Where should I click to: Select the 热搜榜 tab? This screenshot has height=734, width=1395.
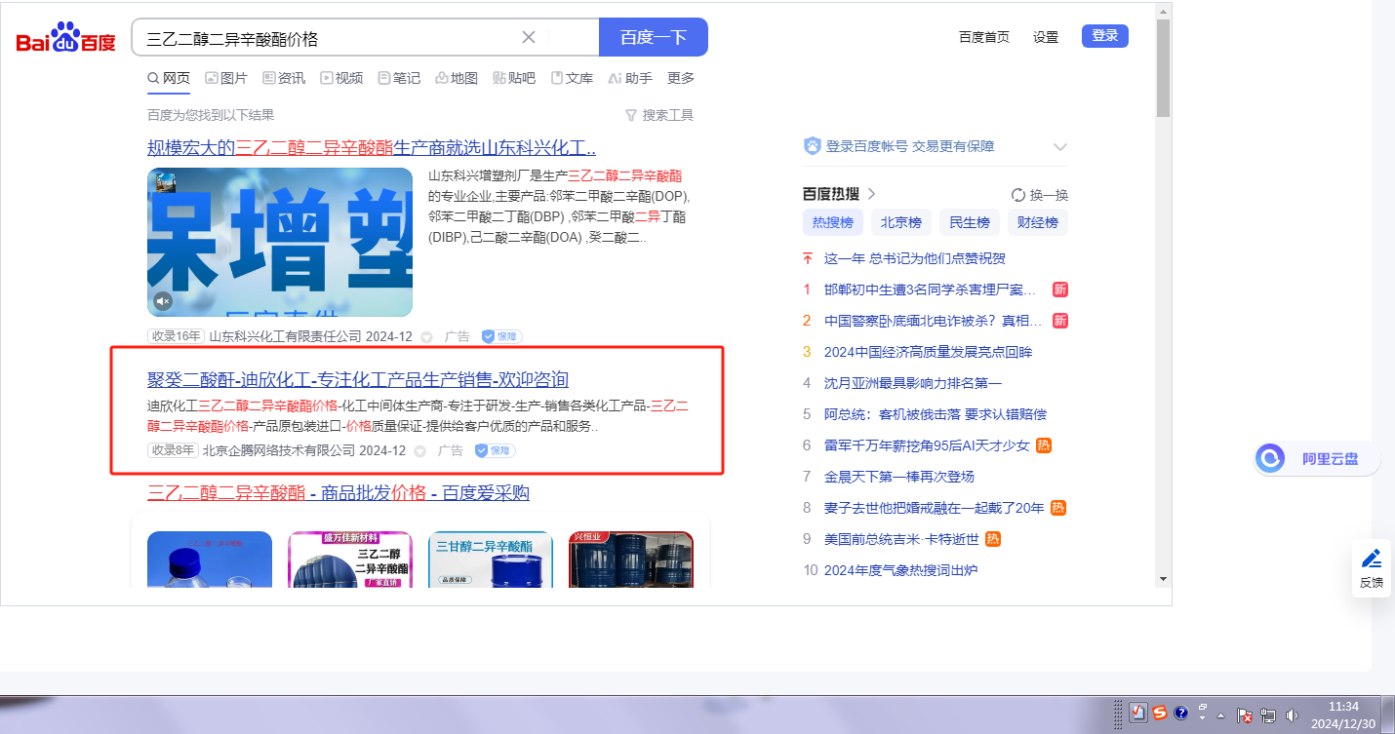833,222
